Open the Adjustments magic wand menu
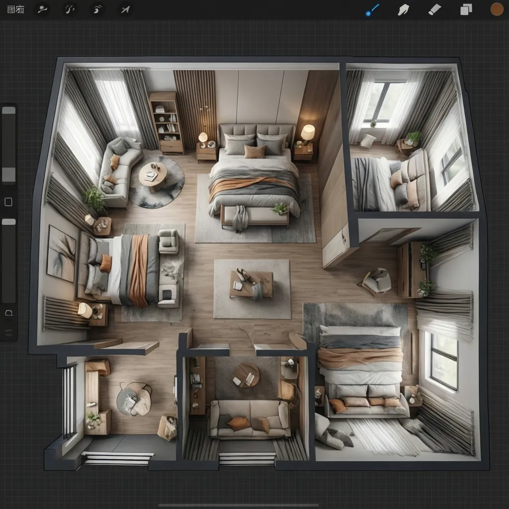 [70, 10]
